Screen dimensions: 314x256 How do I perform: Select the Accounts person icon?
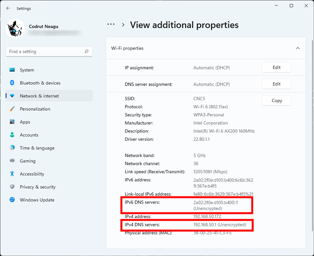coord(12,135)
